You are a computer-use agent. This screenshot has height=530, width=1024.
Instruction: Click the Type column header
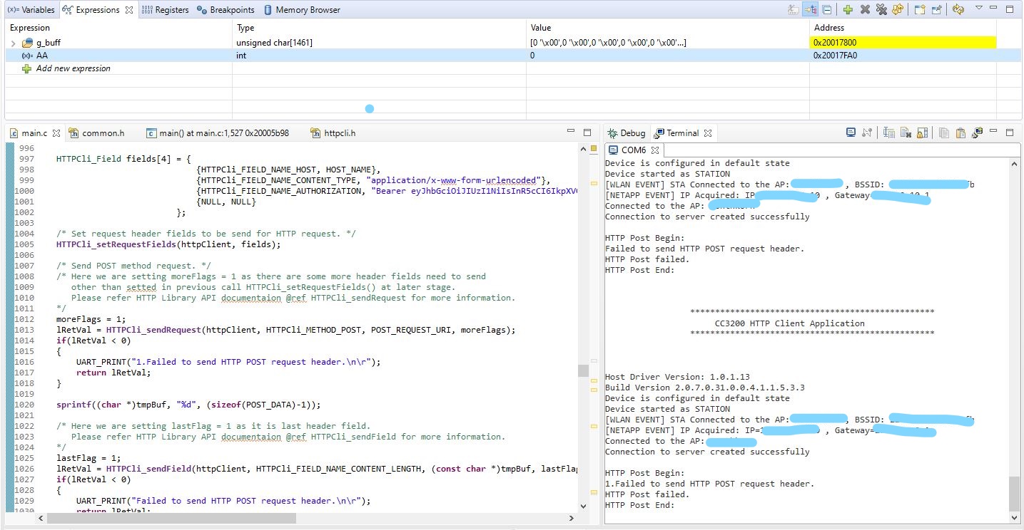[x=380, y=28]
